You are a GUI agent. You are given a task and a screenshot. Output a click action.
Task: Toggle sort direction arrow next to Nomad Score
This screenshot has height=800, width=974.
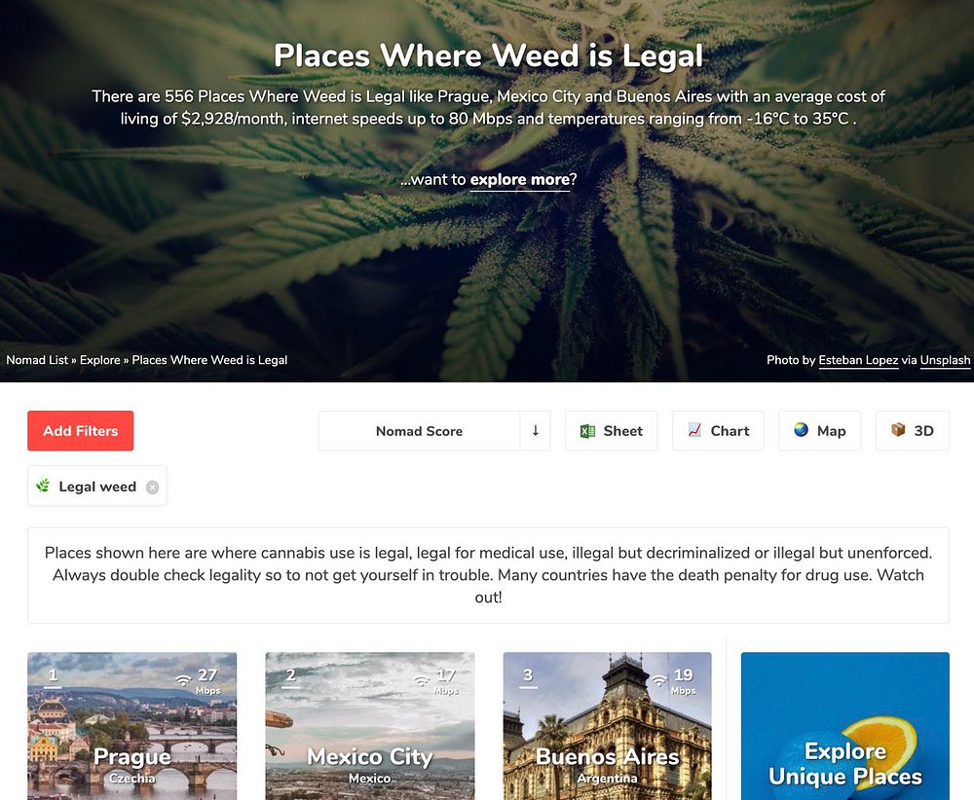[x=536, y=431]
